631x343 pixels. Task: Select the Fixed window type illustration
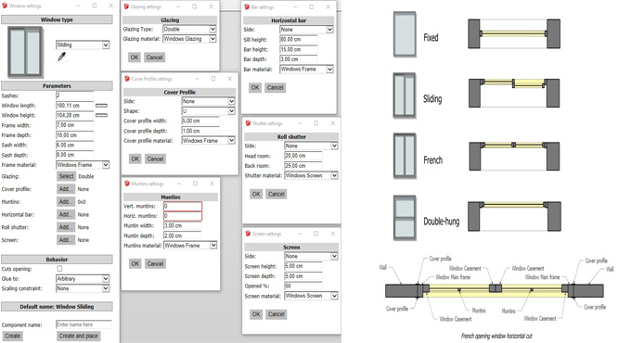click(x=405, y=34)
